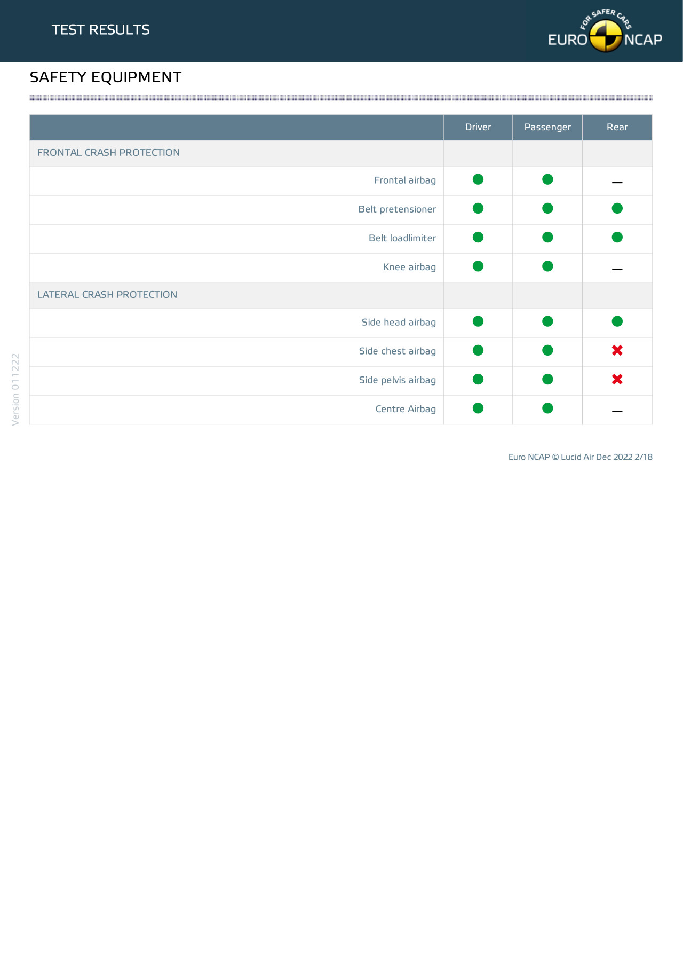
Task: Click the Frontal airbag row label
Action: pos(405,180)
